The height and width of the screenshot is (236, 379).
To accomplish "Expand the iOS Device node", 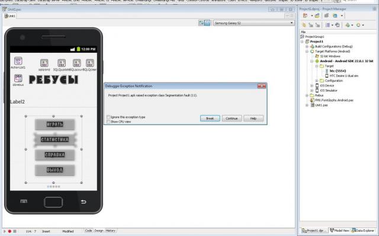I will (x=312, y=86).
